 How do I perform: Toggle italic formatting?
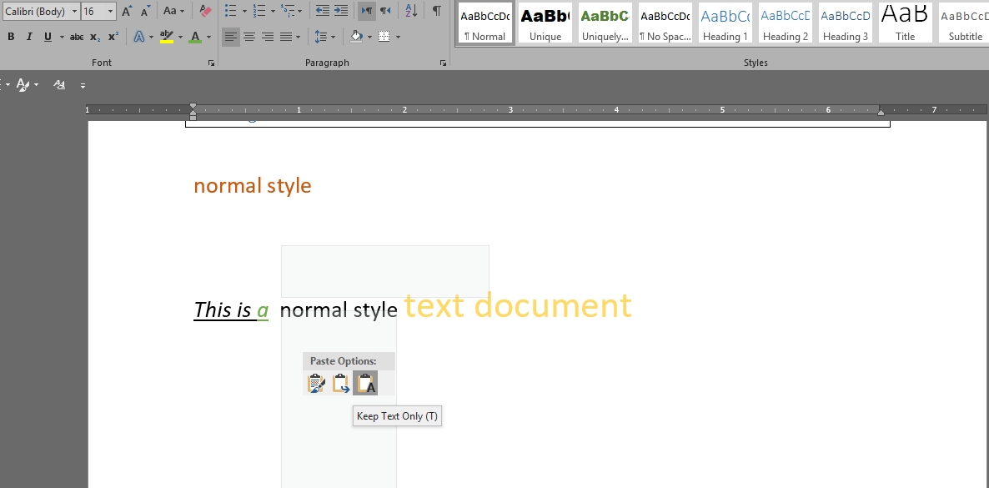29,37
